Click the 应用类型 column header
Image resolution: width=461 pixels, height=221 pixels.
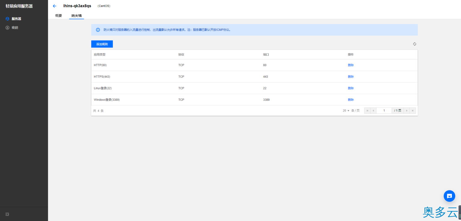[x=100, y=54]
